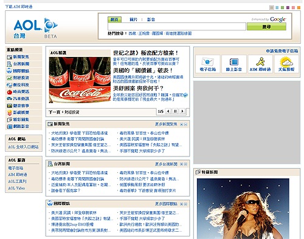Collapse the 台灣新聞 section with minus button
The width and height of the screenshot is (304, 239).
[x=185, y=164]
